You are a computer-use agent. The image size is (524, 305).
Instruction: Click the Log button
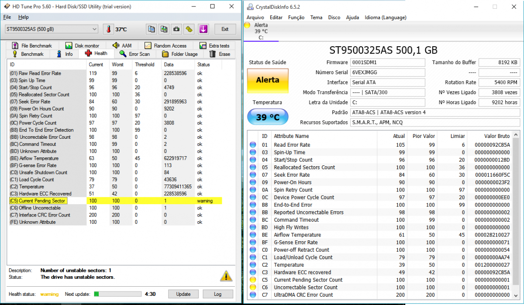pos(217,294)
